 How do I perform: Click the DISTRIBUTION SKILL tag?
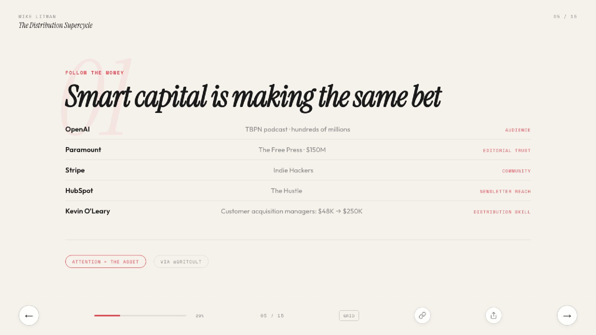[x=502, y=212]
